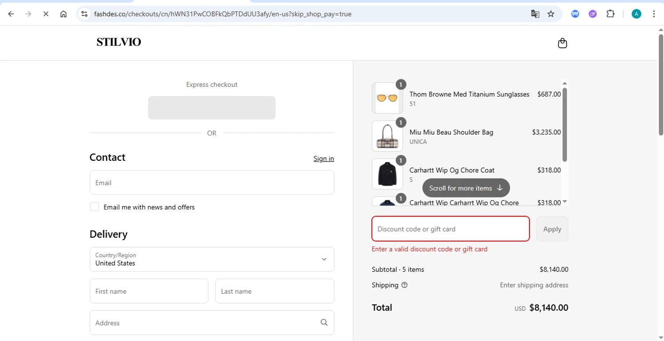Viewport: 664px width, 341px height.
Task: Click the address search magnifier icon
Action: pyautogui.click(x=324, y=322)
